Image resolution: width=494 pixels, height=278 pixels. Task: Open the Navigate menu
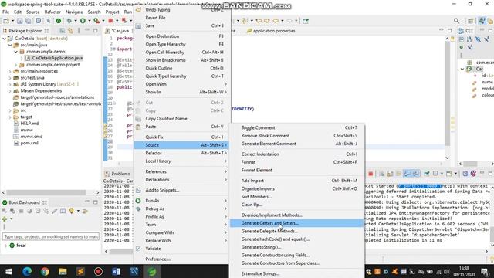click(74, 12)
